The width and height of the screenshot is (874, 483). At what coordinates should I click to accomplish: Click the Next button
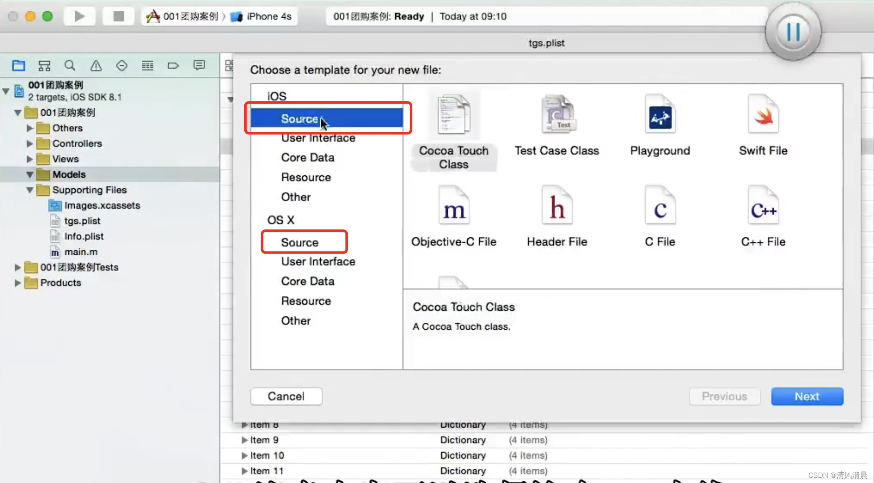[807, 396]
